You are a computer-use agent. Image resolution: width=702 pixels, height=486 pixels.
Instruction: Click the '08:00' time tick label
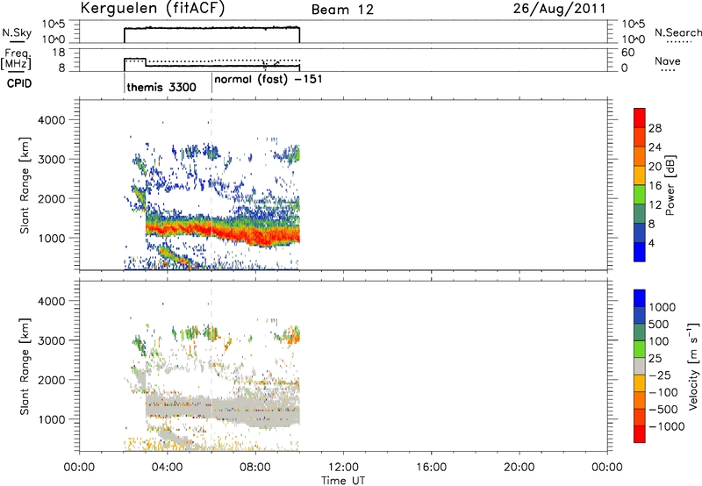[255, 468]
